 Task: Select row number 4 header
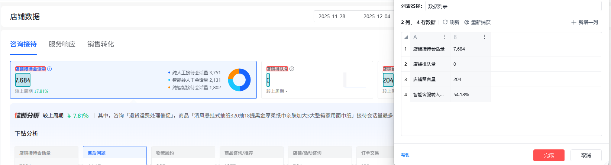[x=405, y=94]
